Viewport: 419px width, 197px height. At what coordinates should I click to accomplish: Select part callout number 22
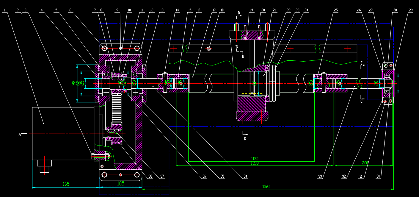288,10
